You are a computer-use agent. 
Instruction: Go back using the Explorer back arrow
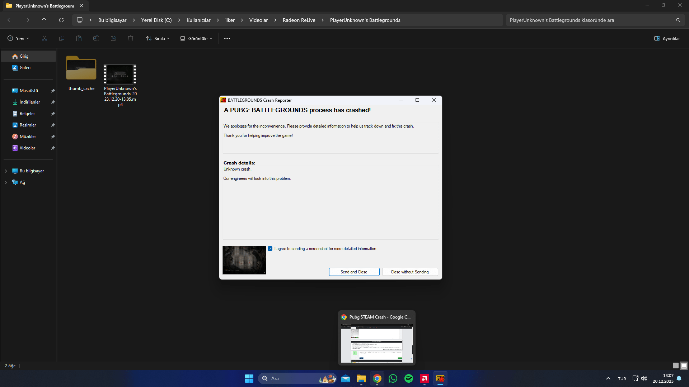coord(10,20)
